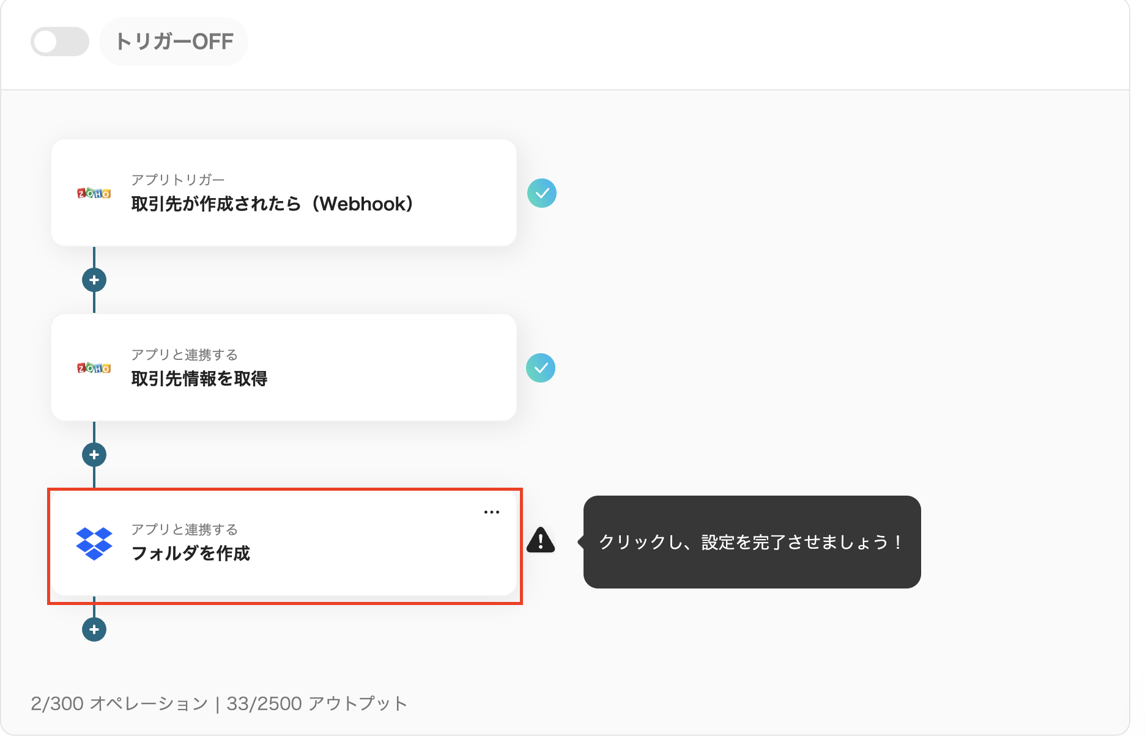The width and height of the screenshot is (1145, 737).
Task: Click the Zoho icon on the trigger card
Action: tap(94, 194)
